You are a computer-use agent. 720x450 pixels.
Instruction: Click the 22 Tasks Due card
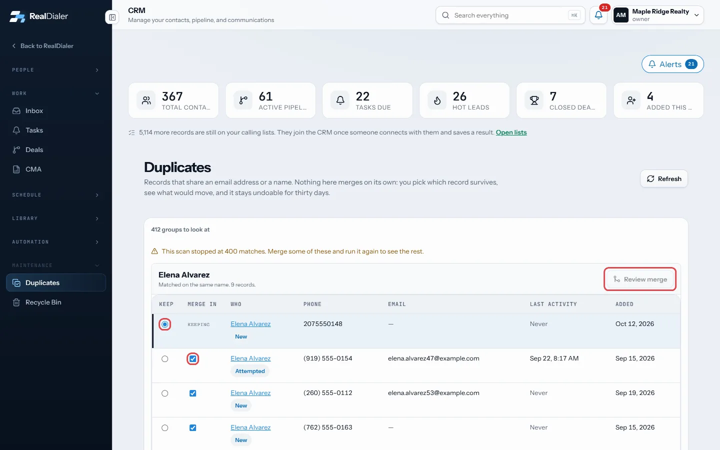(367, 100)
